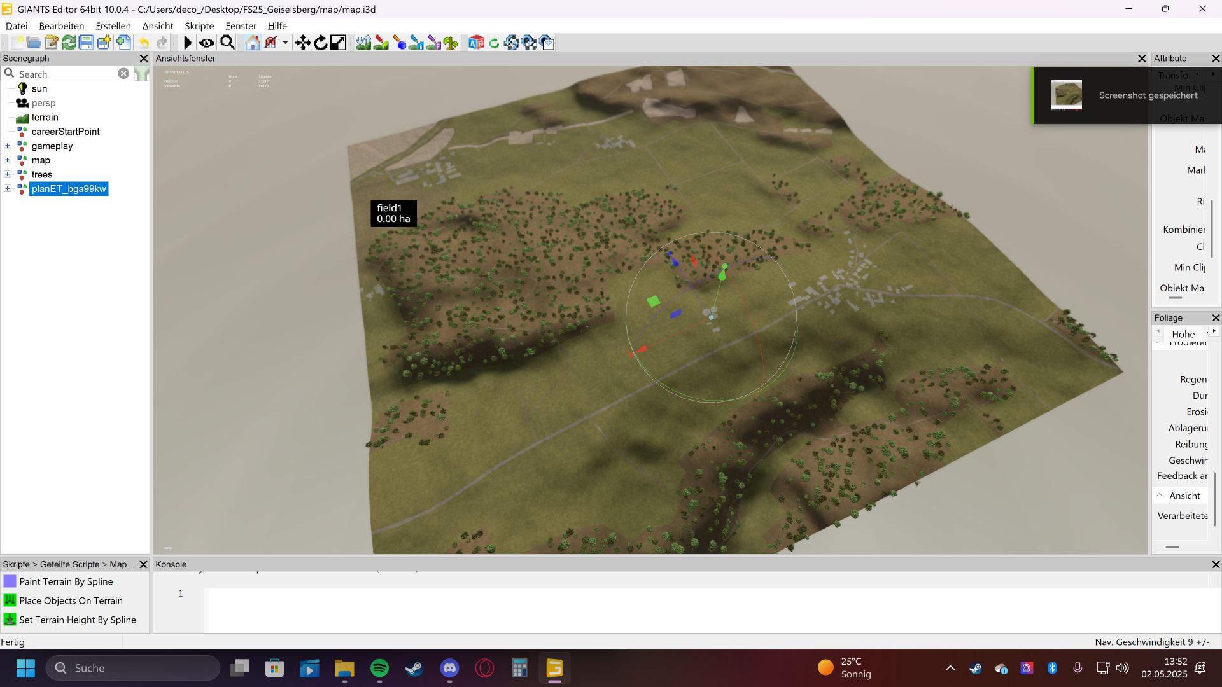Activate the terrain sculpt mode icon
Viewport: 1222px width, 687px height.
(x=363, y=43)
